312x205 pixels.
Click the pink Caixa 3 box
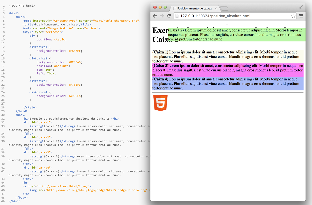[x=228, y=70]
